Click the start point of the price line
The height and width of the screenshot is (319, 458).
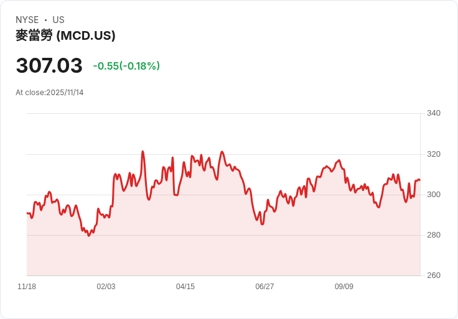click(27, 213)
